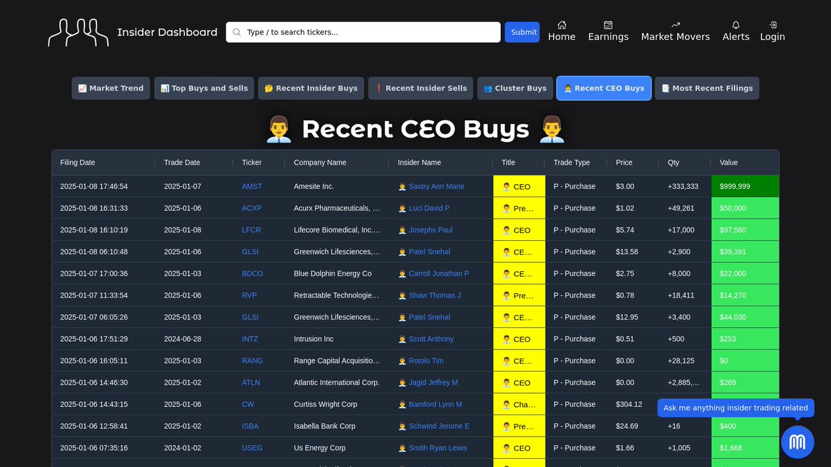Select the Recent Insider Buys tab
This screenshot has height=467, width=831.
click(311, 88)
